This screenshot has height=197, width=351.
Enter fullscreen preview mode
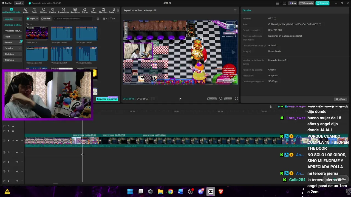click(x=237, y=99)
